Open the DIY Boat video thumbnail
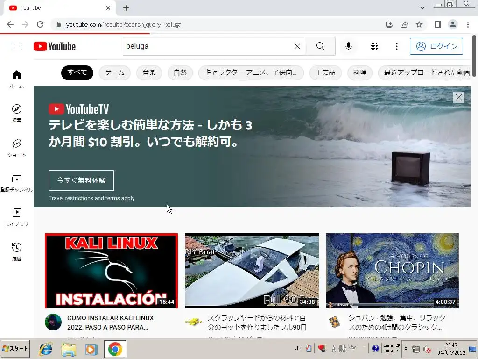The width and height of the screenshot is (478, 359). pyautogui.click(x=252, y=271)
